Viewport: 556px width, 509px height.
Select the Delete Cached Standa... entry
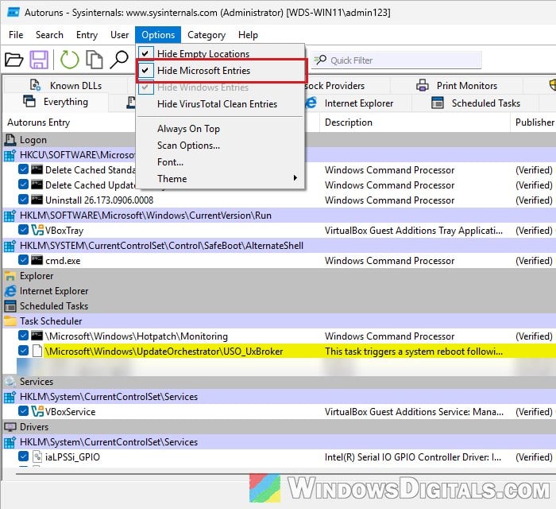pyautogui.click(x=90, y=169)
